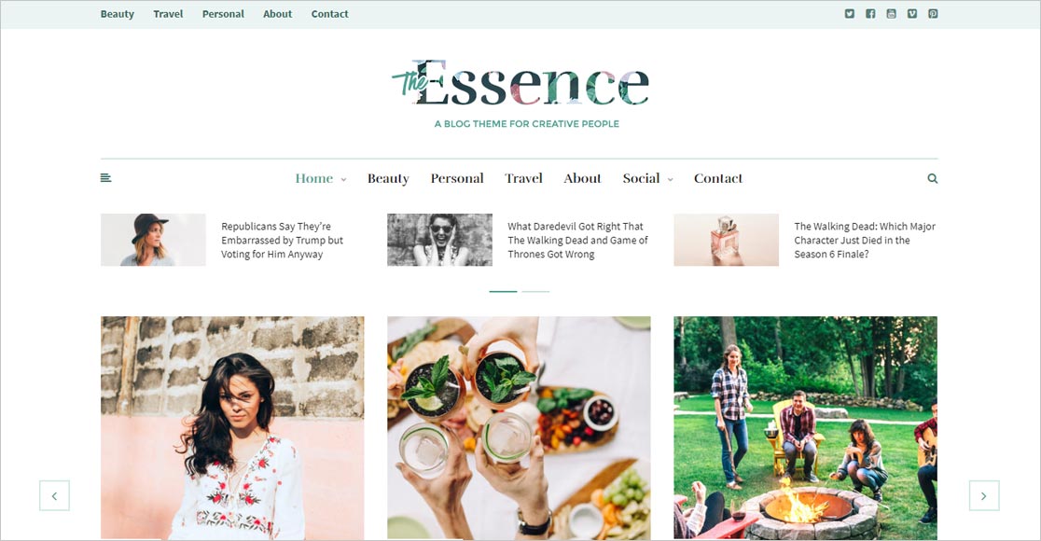Screen dimensions: 1041x541
Task: Select the second slider pagination dash
Action: tap(535, 291)
